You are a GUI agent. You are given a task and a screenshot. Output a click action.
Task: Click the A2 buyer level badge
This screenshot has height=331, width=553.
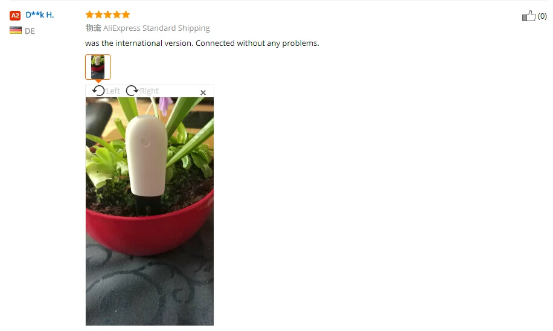[x=15, y=15]
